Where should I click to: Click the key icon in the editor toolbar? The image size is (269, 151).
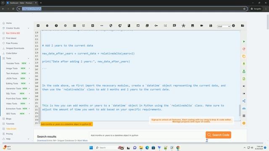coord(156,26)
